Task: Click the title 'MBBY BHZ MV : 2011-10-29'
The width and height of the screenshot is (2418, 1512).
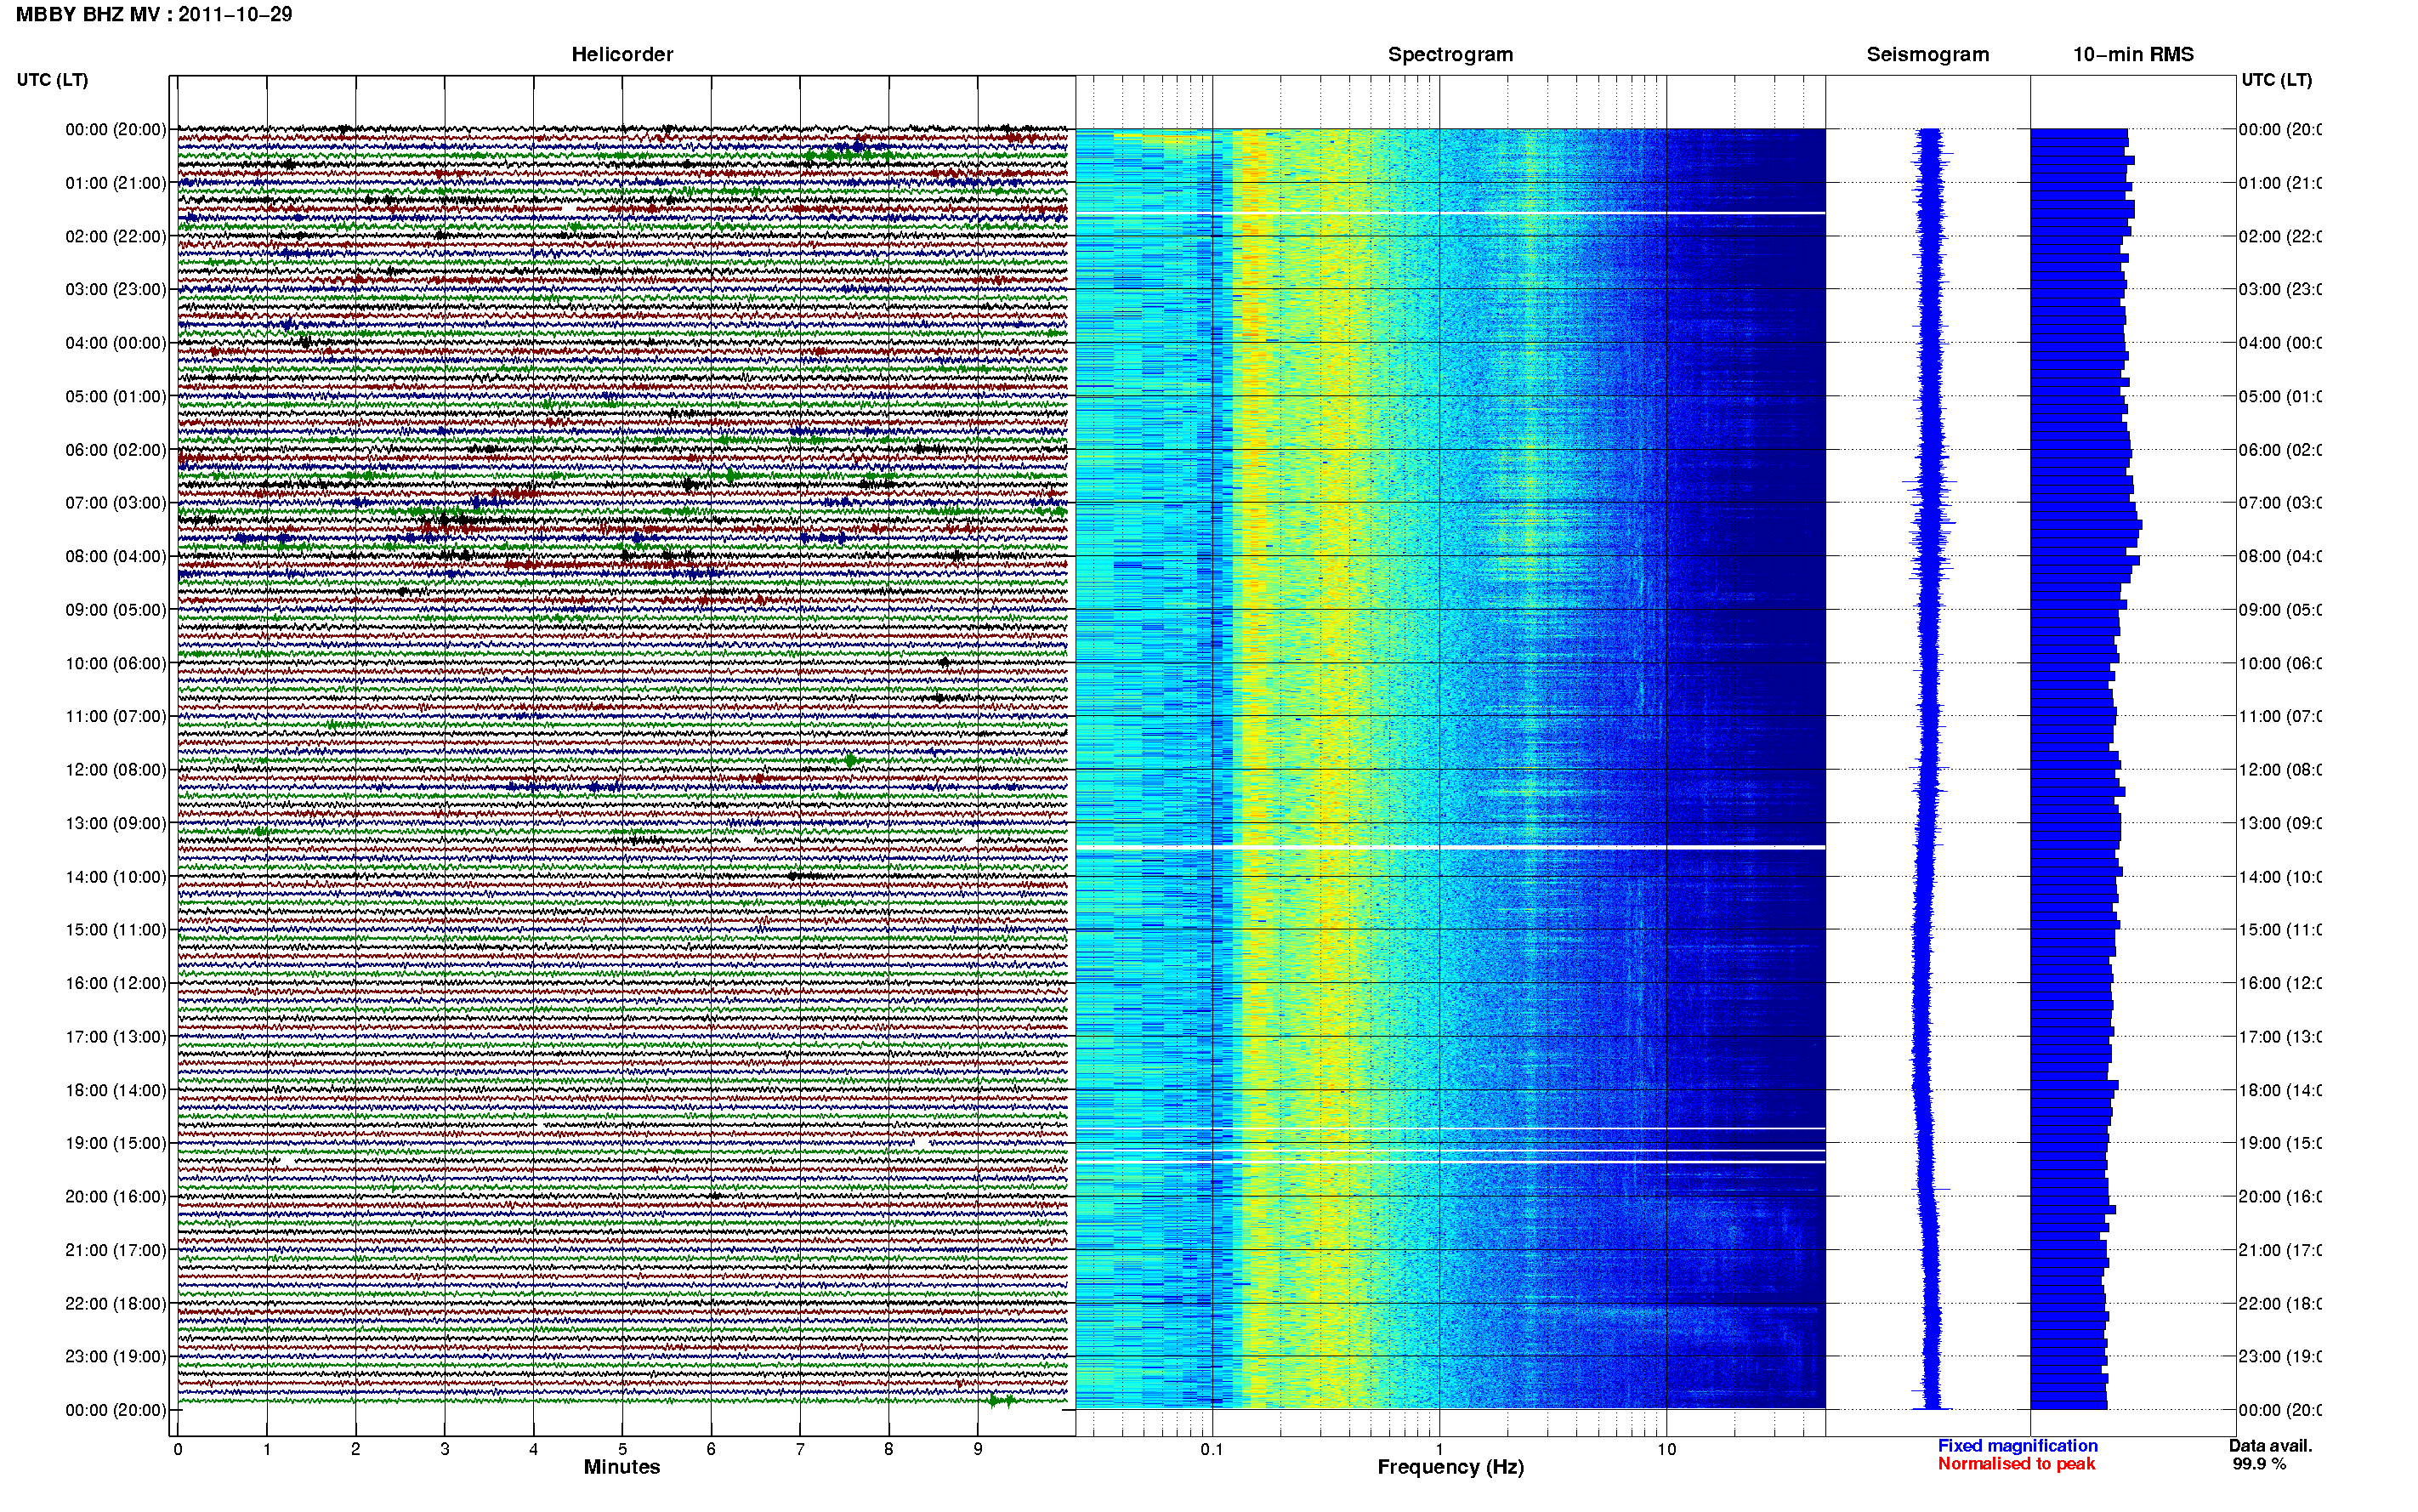Action: 154,14
